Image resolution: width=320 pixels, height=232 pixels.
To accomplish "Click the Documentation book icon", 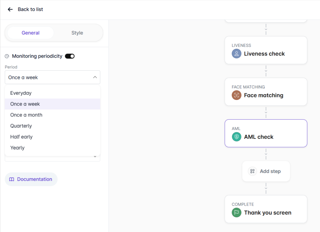I will point(11,179).
